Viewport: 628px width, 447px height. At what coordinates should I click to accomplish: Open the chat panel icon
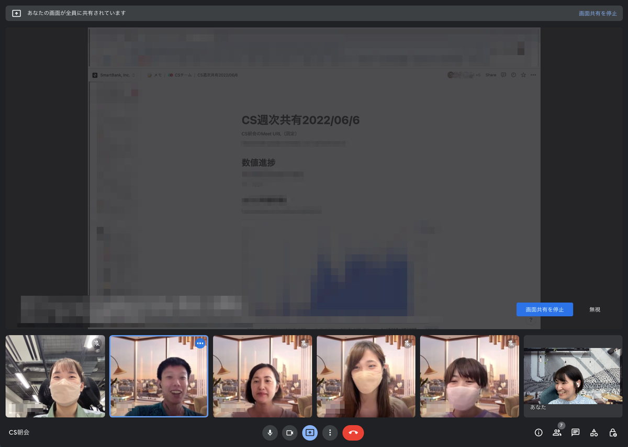[x=575, y=433]
